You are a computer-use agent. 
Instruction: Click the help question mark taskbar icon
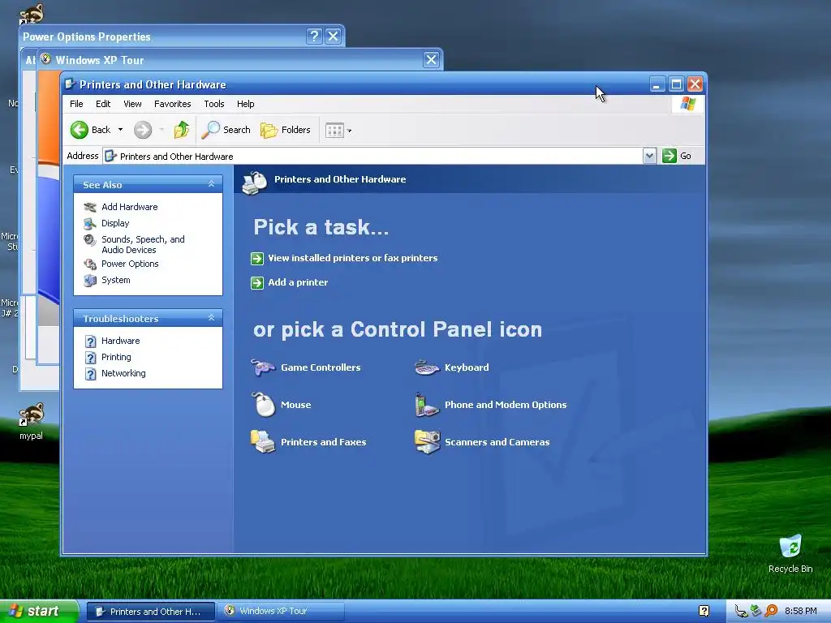click(x=704, y=612)
